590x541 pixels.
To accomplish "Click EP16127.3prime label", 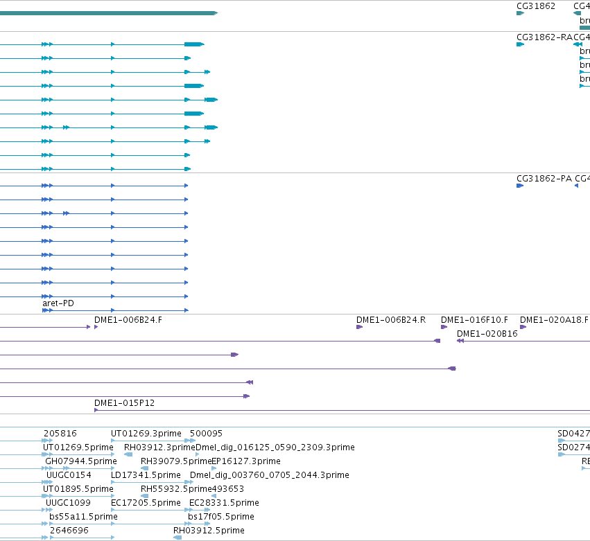I will (246, 461).
